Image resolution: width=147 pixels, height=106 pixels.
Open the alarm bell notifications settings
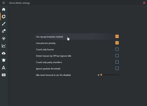coord(4,60)
